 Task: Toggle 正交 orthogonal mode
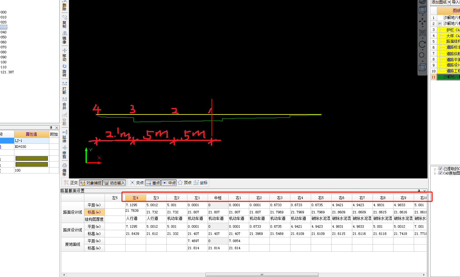[x=71, y=183]
